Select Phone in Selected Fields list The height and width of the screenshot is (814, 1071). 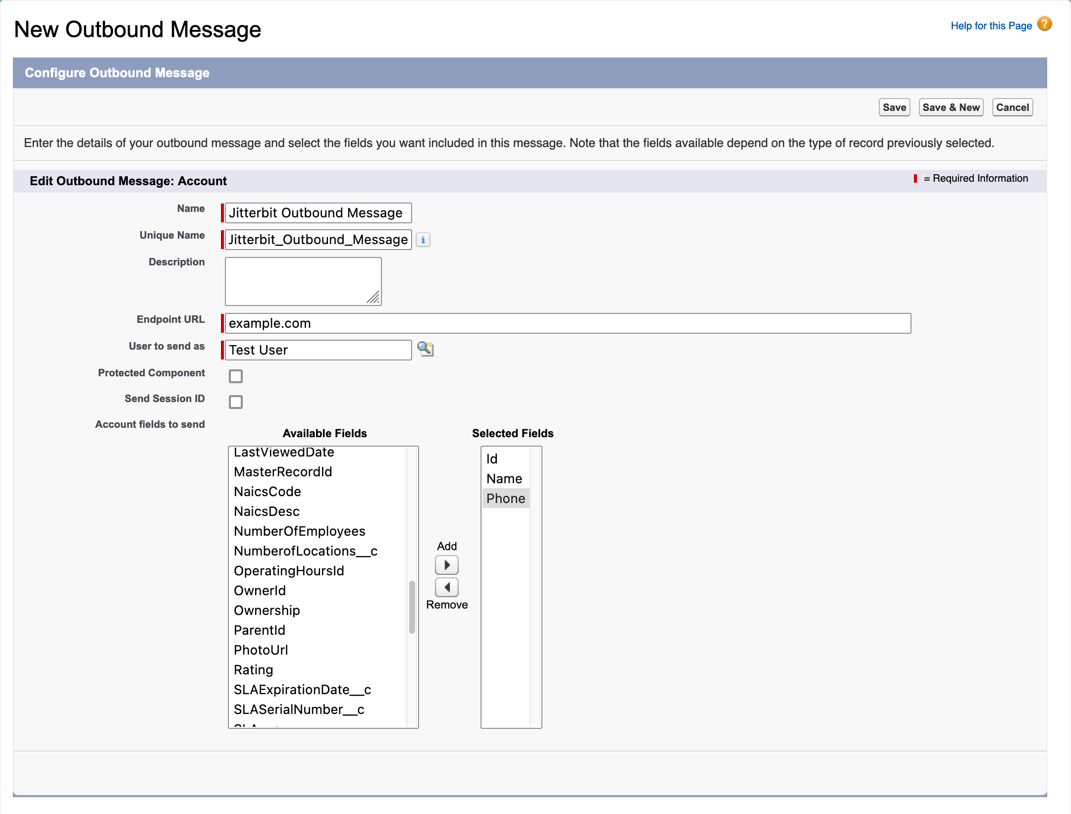[x=505, y=499]
